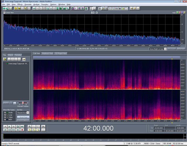Click the Zoom In Horizontally magnifier icon
The image size is (187, 146).
click(30, 126)
